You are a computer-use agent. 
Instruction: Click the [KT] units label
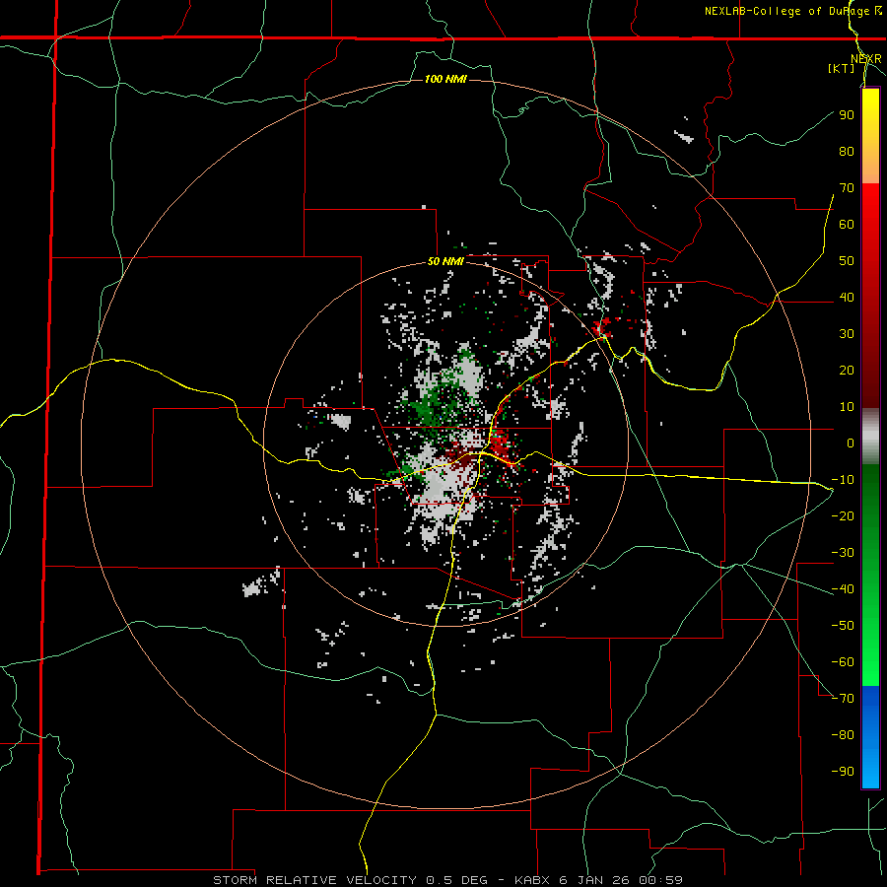click(x=841, y=68)
